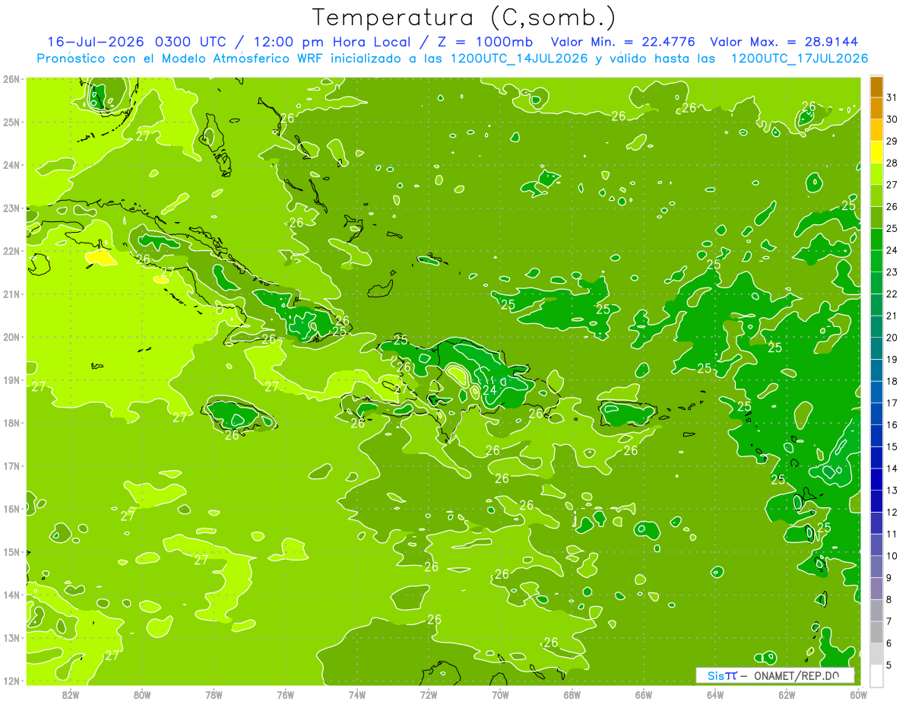Click the "26N" latitude axis label
The height and width of the screenshot is (705, 912).
pyautogui.click(x=11, y=78)
